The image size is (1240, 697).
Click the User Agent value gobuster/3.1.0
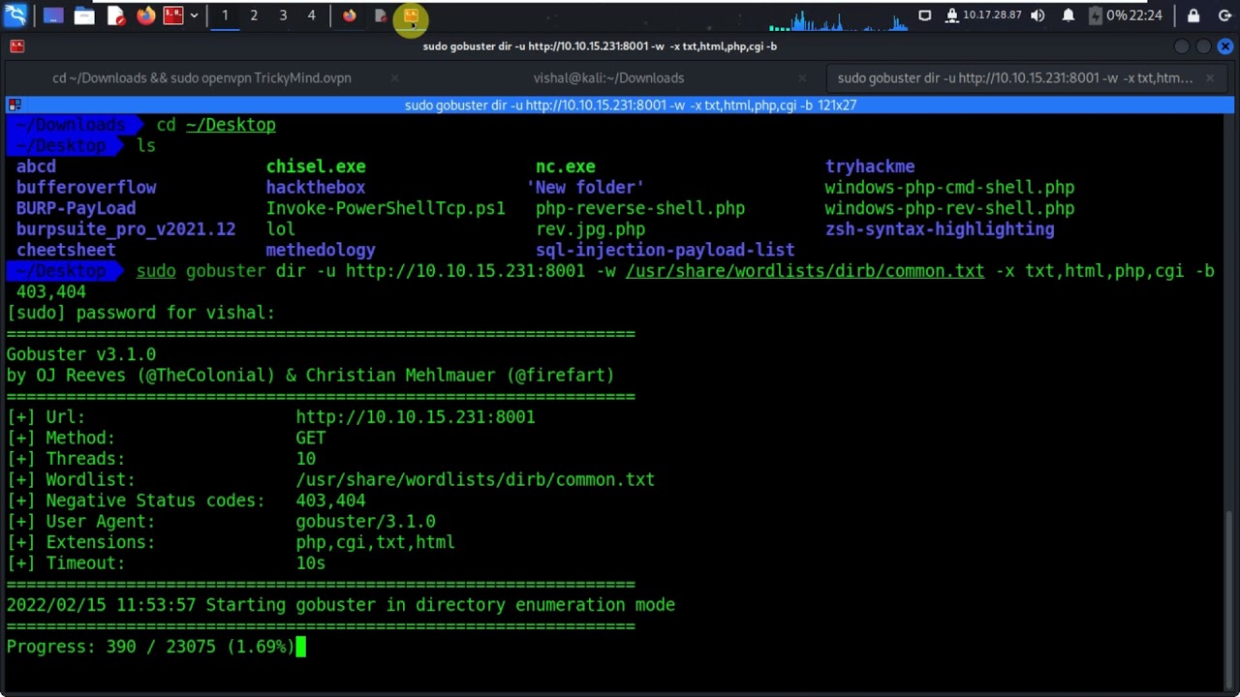pos(366,522)
